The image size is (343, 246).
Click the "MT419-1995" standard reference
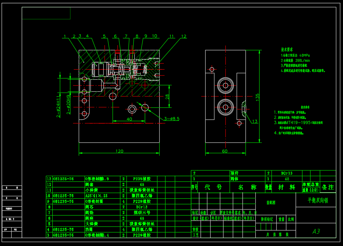click(298, 122)
